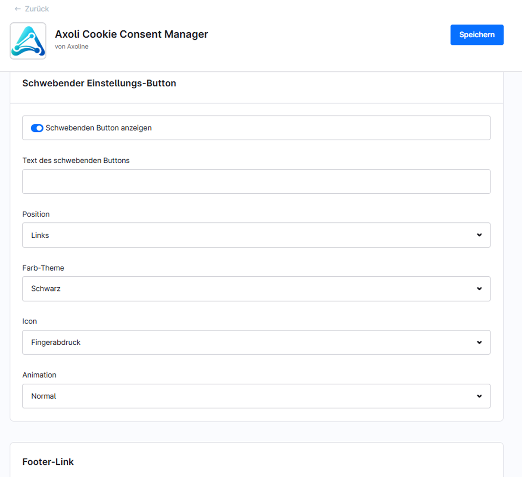Open the Icon dropdown showing Fingerabdruck
Image resolution: width=522 pixels, height=477 pixels.
(x=256, y=342)
